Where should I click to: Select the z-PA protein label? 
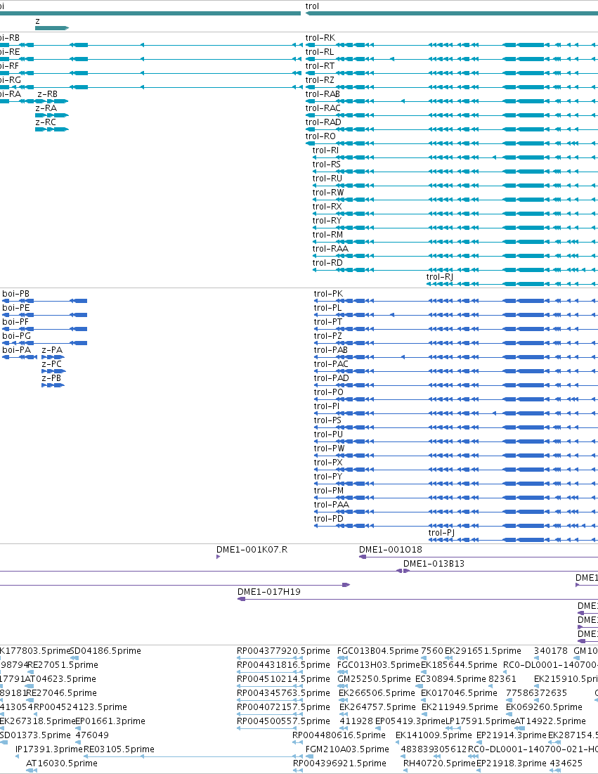click(52, 350)
